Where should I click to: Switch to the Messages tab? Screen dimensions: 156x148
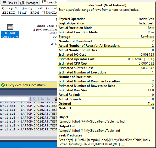point(29,3)
